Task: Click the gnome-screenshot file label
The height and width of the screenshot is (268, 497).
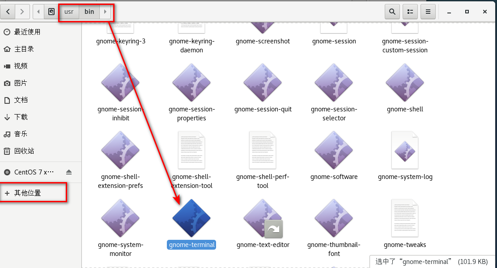Action: point(263,41)
